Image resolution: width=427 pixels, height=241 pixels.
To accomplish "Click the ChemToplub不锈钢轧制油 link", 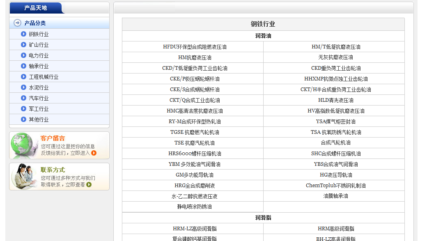I will (x=336, y=186).
